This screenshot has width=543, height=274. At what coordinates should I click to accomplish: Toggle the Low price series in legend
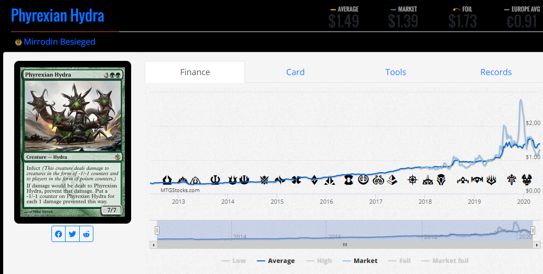point(233,261)
